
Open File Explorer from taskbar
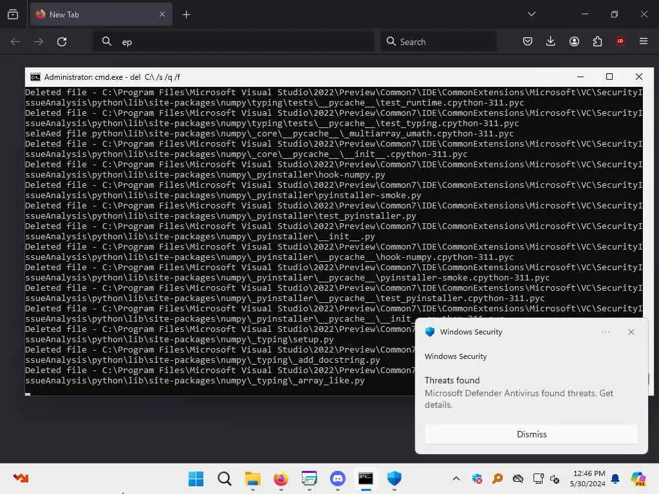(252, 479)
